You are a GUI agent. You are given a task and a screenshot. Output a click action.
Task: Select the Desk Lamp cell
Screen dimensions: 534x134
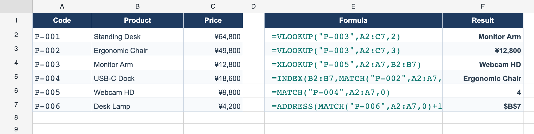tap(138, 105)
